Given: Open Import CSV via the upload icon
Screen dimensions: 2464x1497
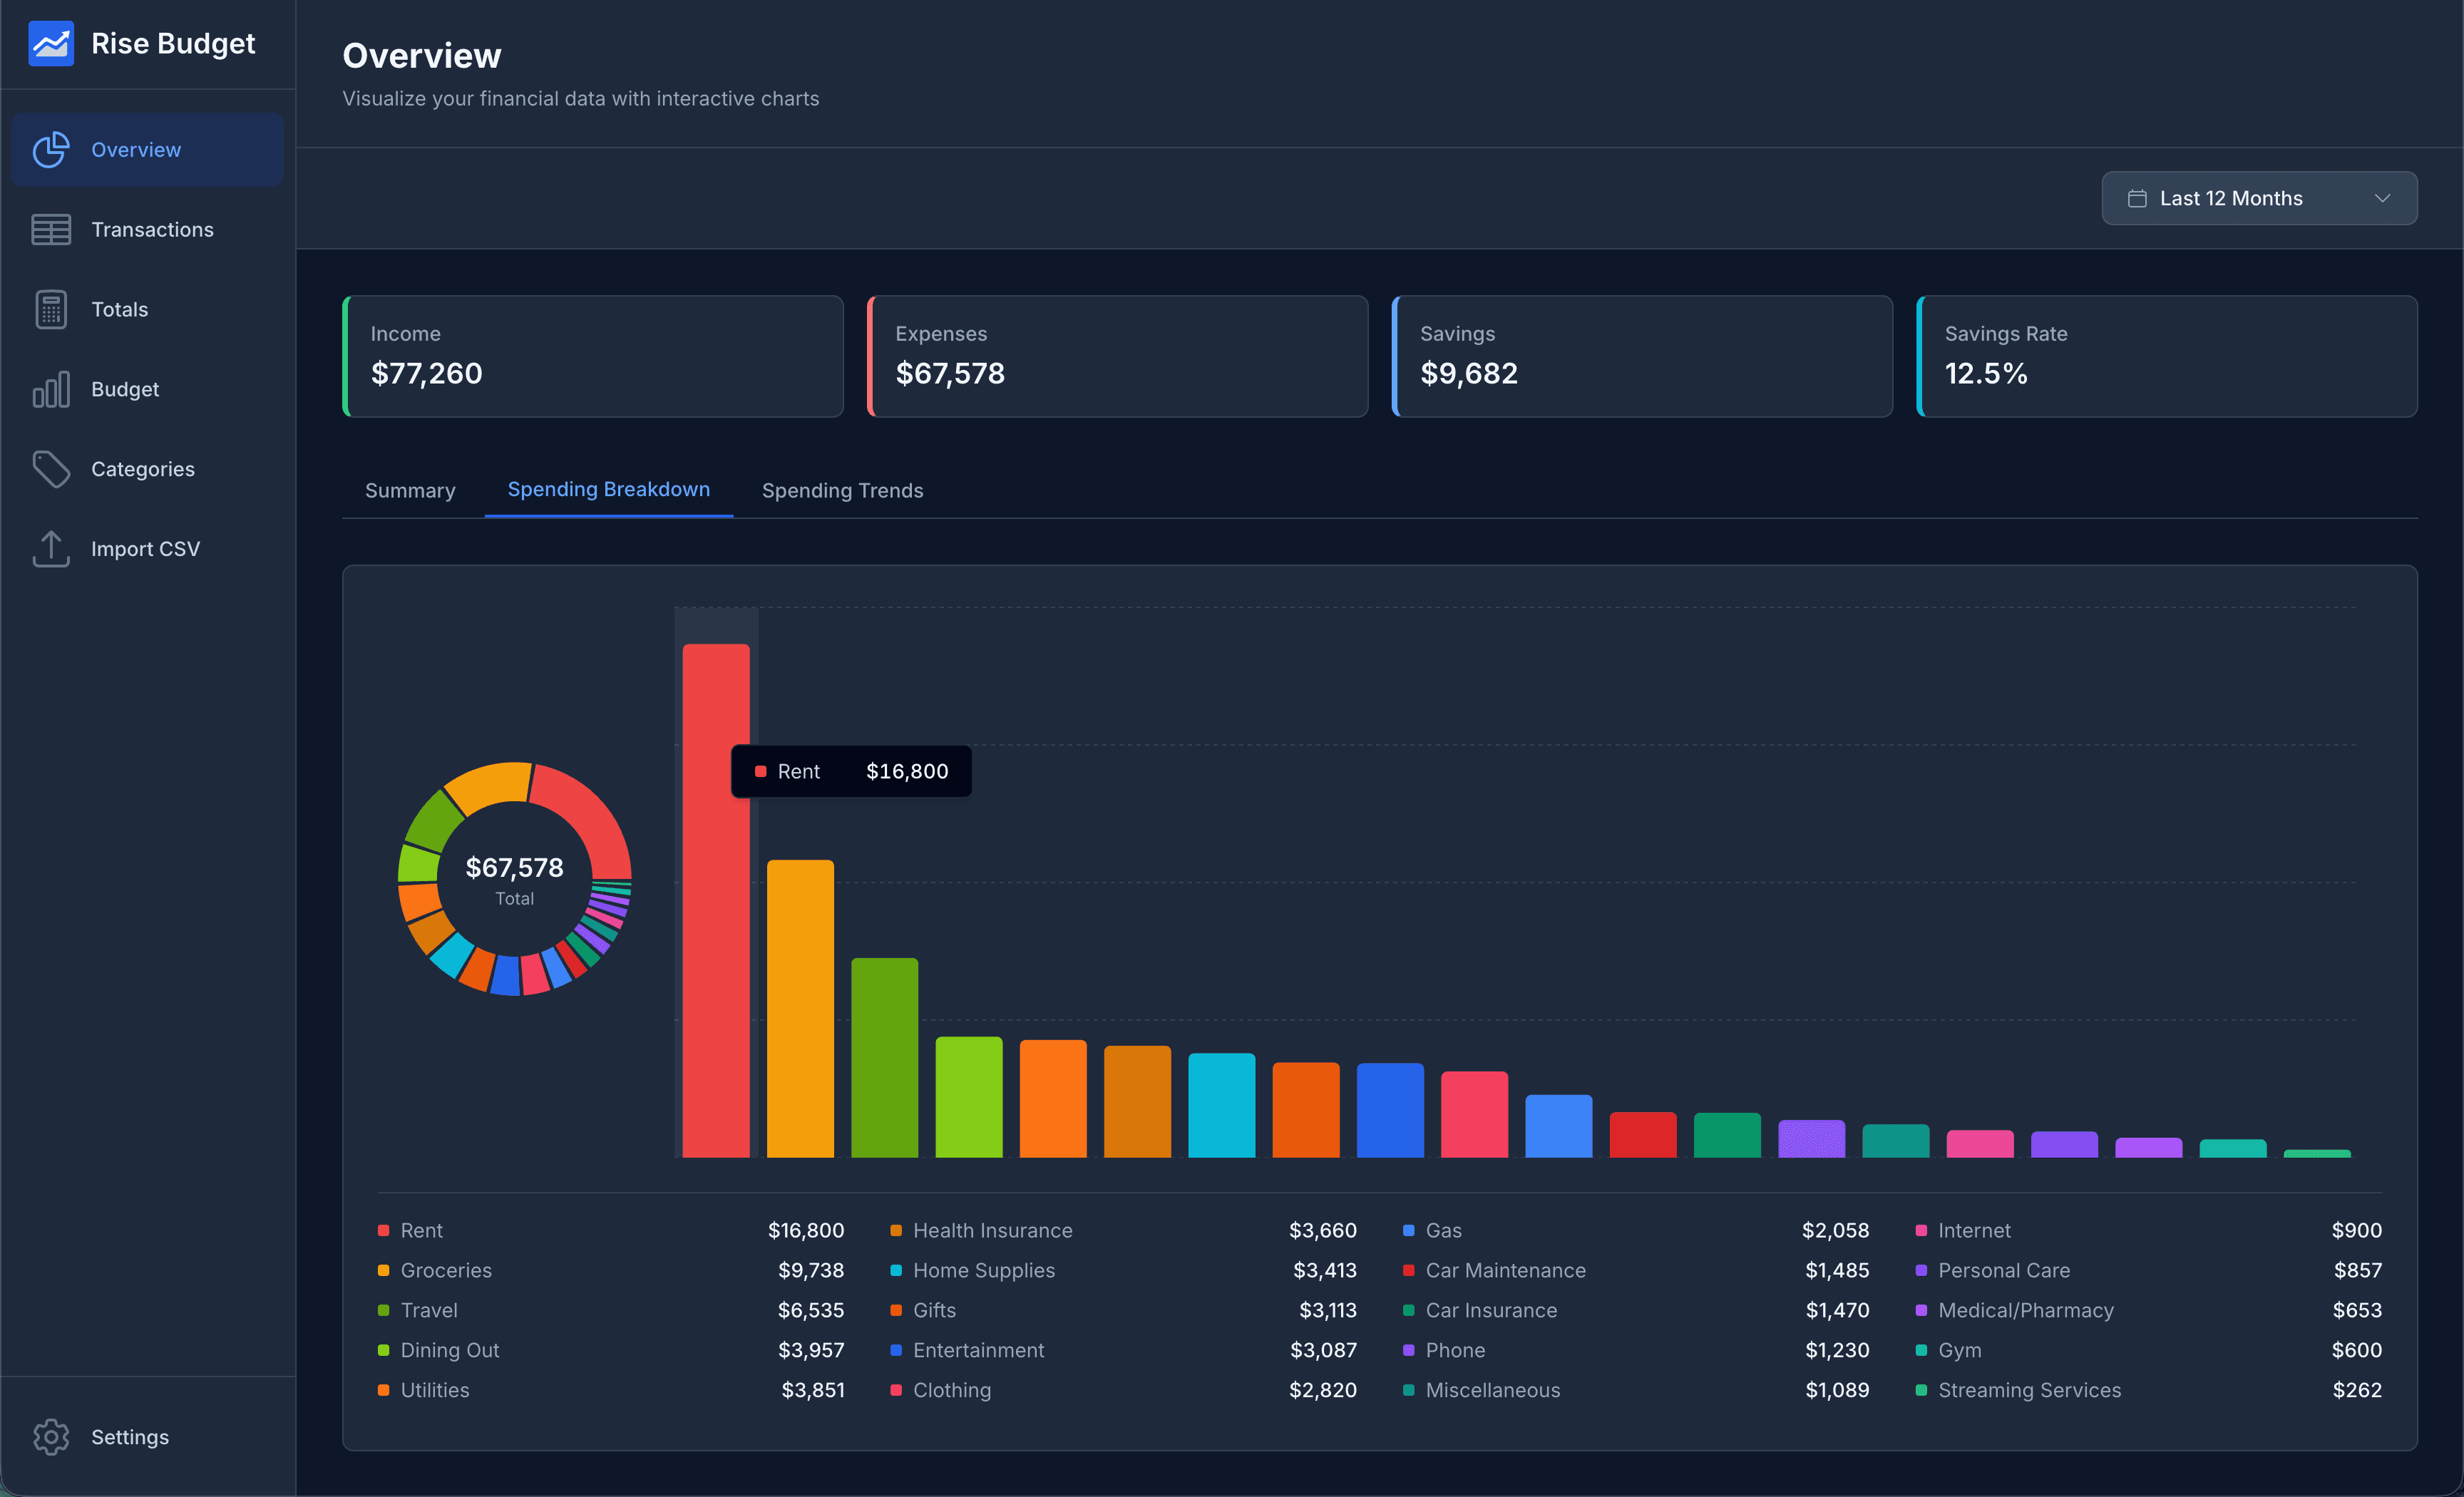Looking at the screenshot, I should tap(51, 549).
